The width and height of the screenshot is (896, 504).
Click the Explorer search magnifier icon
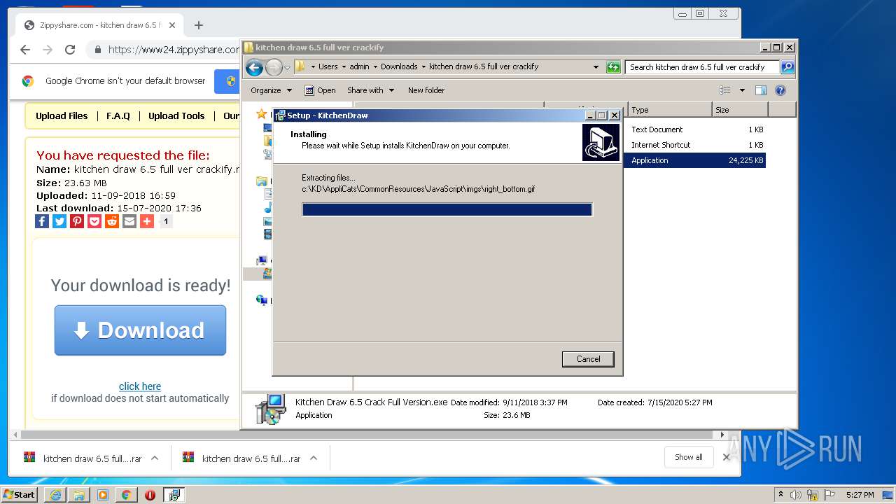(x=787, y=67)
